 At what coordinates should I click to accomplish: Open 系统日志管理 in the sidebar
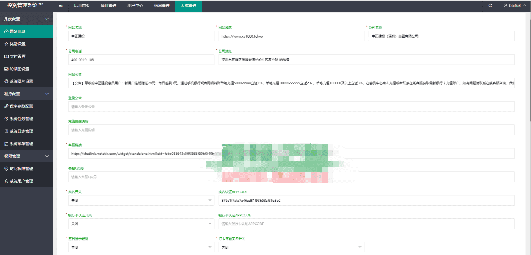tap(21, 131)
